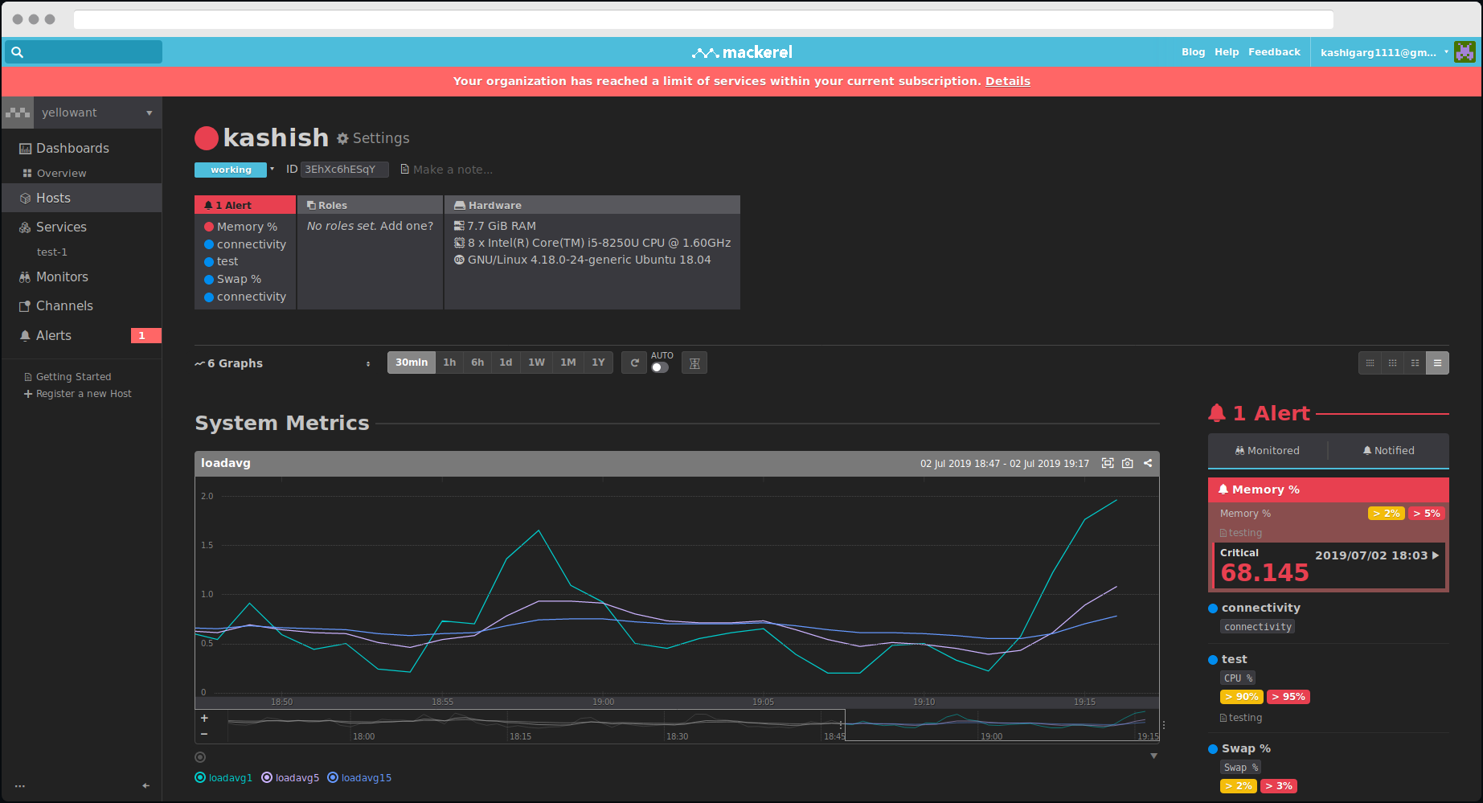This screenshot has height=803, width=1483.
Task: Select the 1h time range
Action: pos(449,363)
